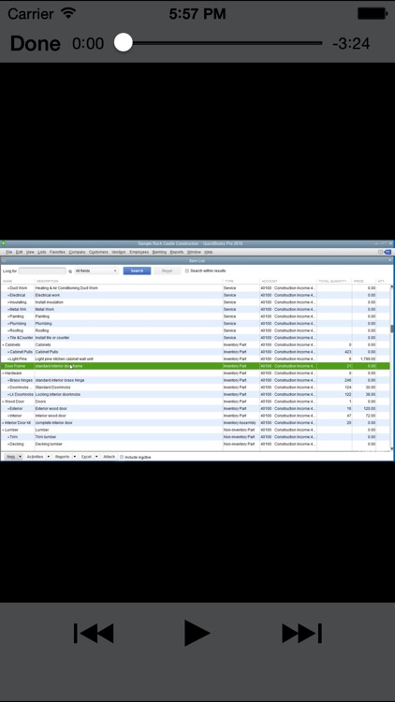
Task: Collapse the Hardware item group
Action: 3,373
